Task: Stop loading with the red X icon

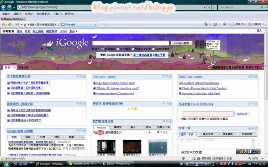Action: click(x=214, y=7)
